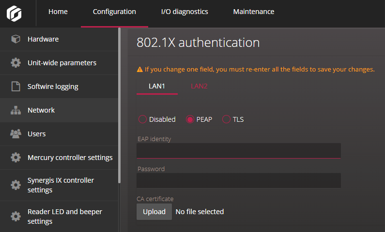This screenshot has height=232, width=385.
Task: Click the 'No file selected' text
Action: click(200, 212)
